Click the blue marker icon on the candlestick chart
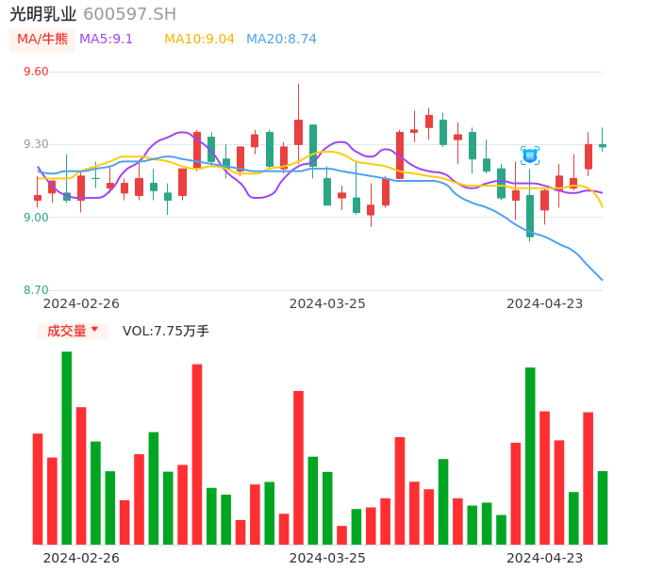This screenshot has width=647, height=571. (530, 155)
